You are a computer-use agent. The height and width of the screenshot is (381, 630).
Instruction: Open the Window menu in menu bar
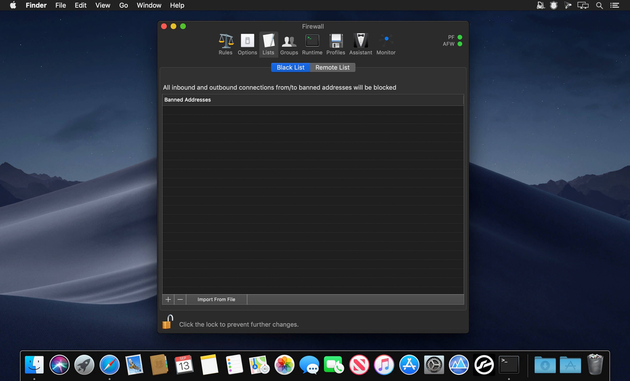[x=149, y=6]
